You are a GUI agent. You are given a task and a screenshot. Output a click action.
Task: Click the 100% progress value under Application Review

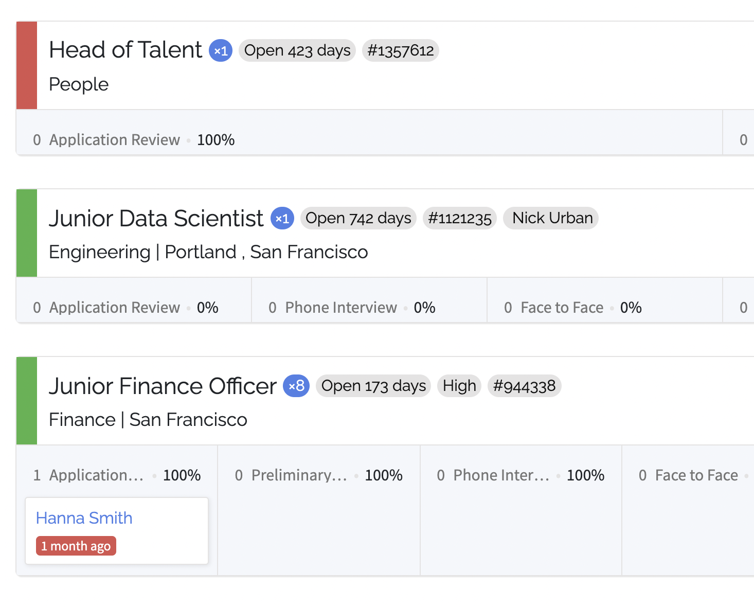click(216, 139)
